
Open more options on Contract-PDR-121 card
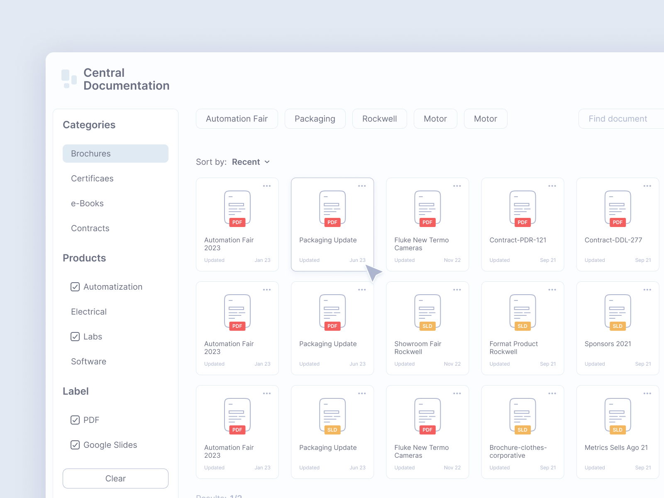(552, 186)
